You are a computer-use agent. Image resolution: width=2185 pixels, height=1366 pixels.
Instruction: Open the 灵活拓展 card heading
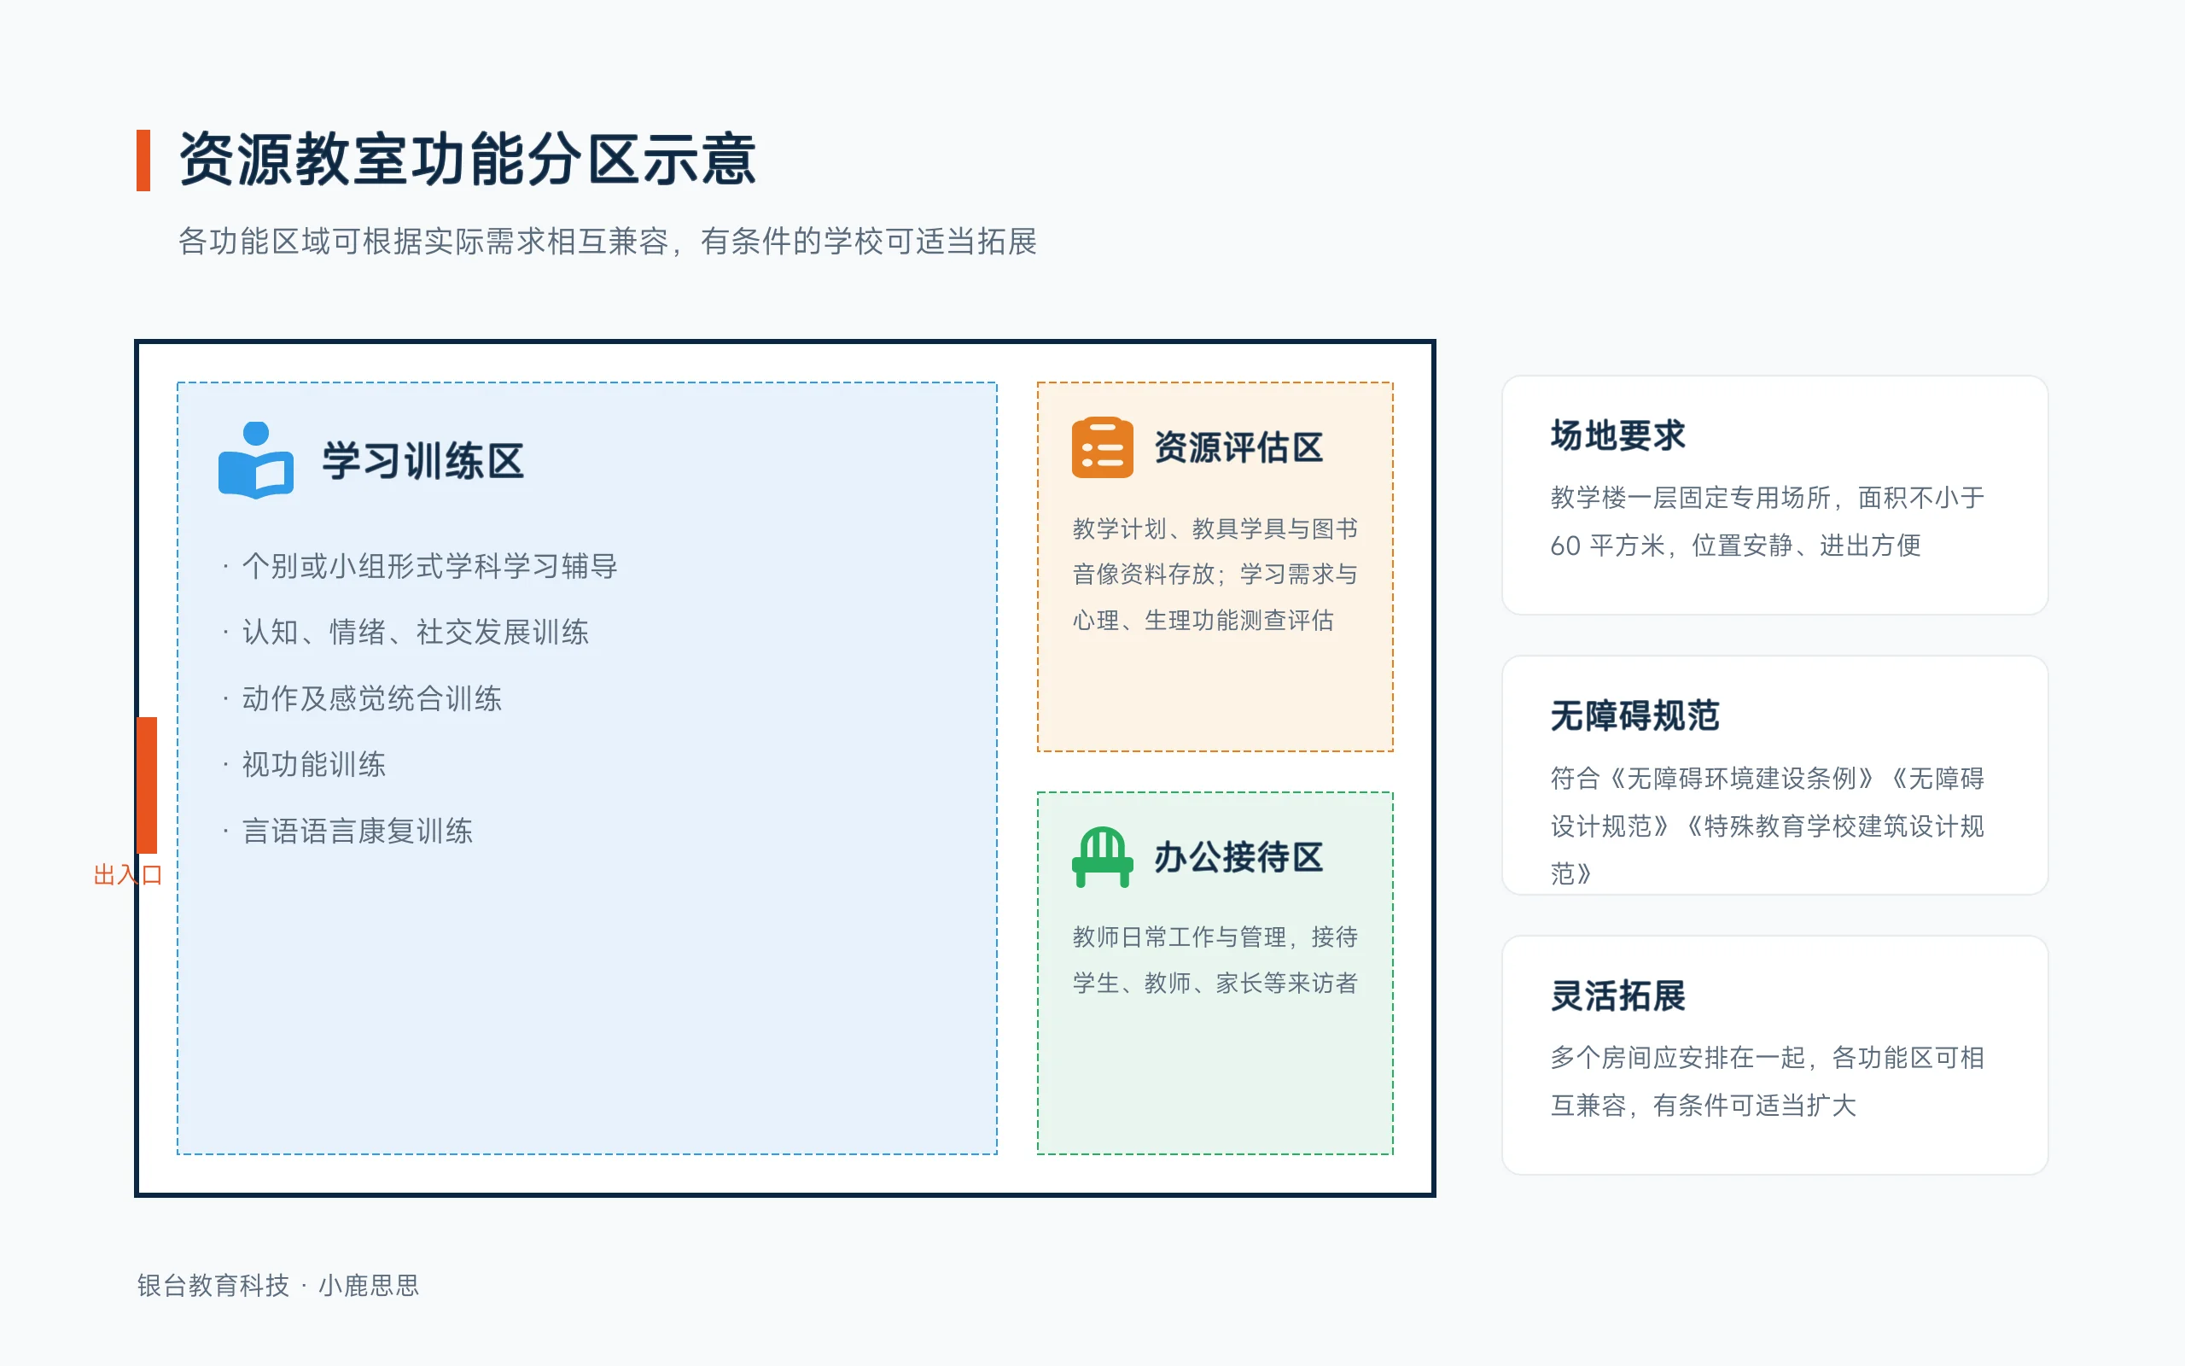[1618, 995]
